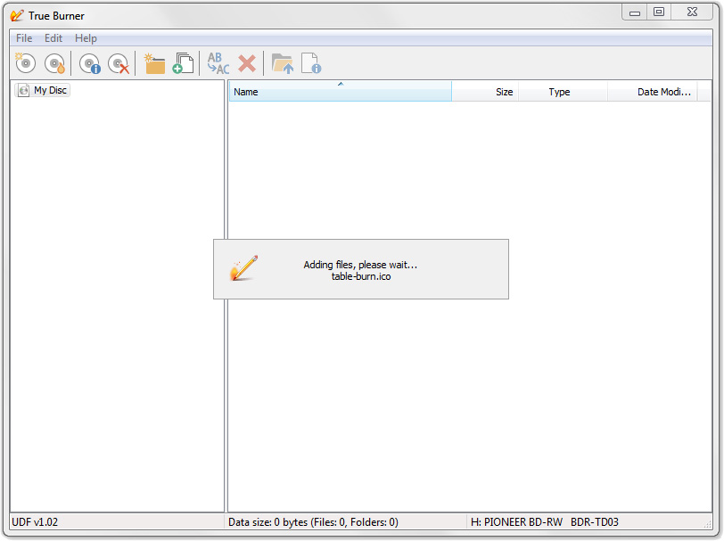Click the file properties toolbar icon

[310, 63]
